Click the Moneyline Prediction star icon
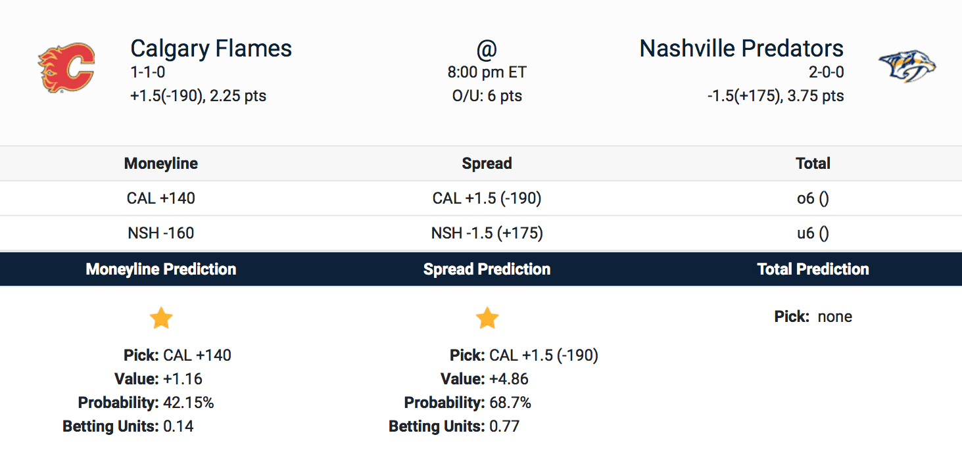Viewport: 962px width, 454px height. 161,319
